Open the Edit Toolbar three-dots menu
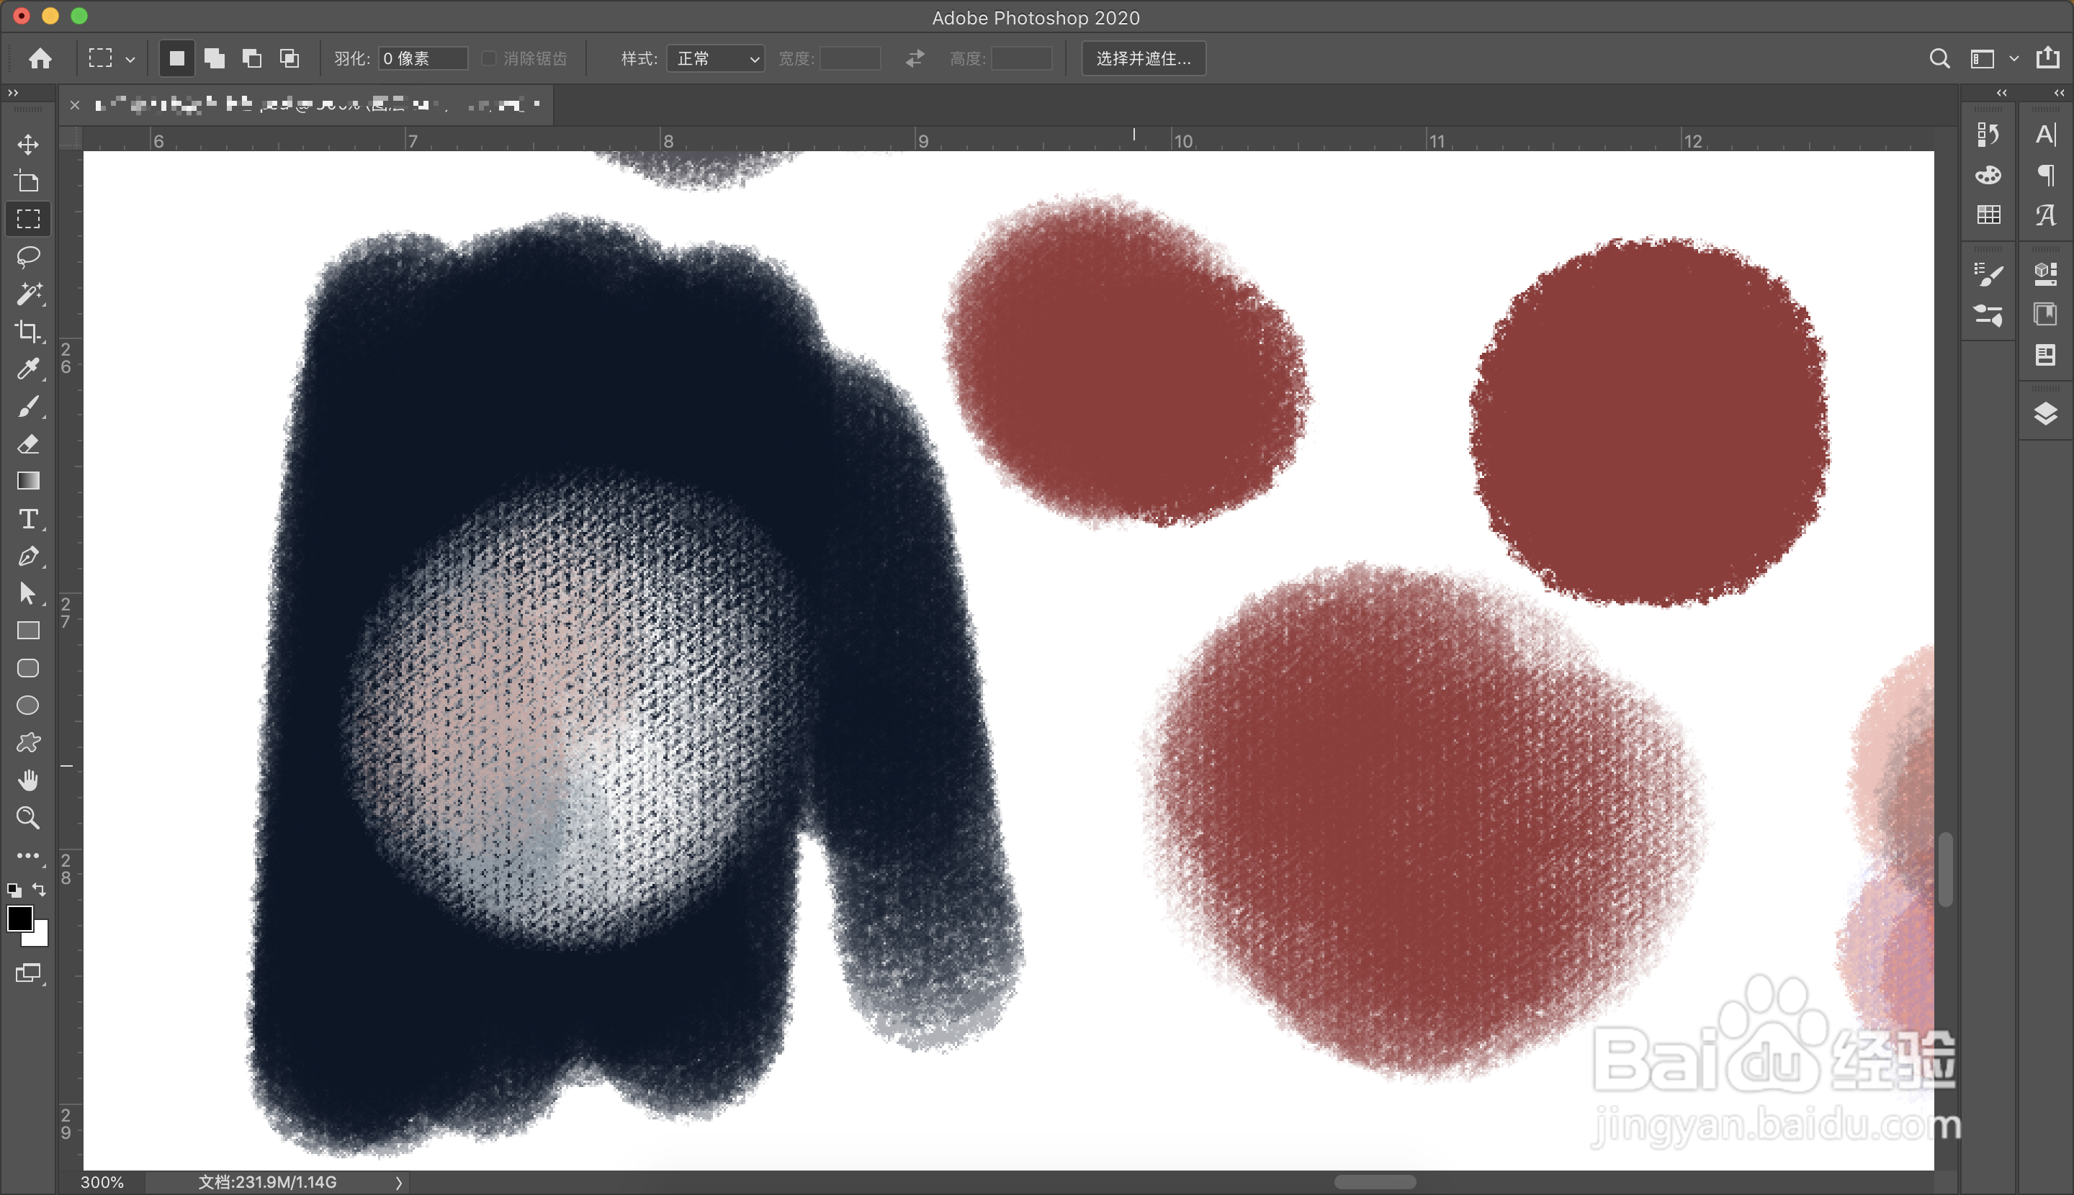This screenshot has width=2074, height=1195. pos(28,855)
